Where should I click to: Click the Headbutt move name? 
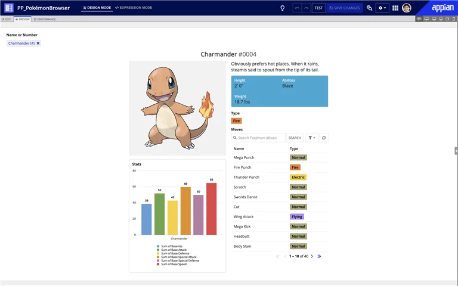click(x=242, y=237)
